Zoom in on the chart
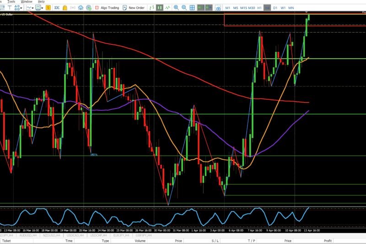366x244 pixels. pyautogui.click(x=176, y=8)
